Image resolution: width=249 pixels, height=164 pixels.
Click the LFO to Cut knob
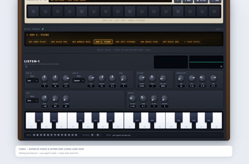coord(55,99)
